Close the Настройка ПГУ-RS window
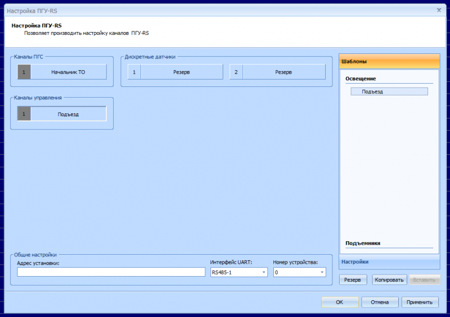 [439, 10]
